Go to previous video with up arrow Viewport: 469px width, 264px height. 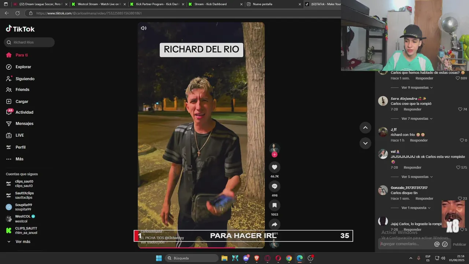[x=365, y=128]
